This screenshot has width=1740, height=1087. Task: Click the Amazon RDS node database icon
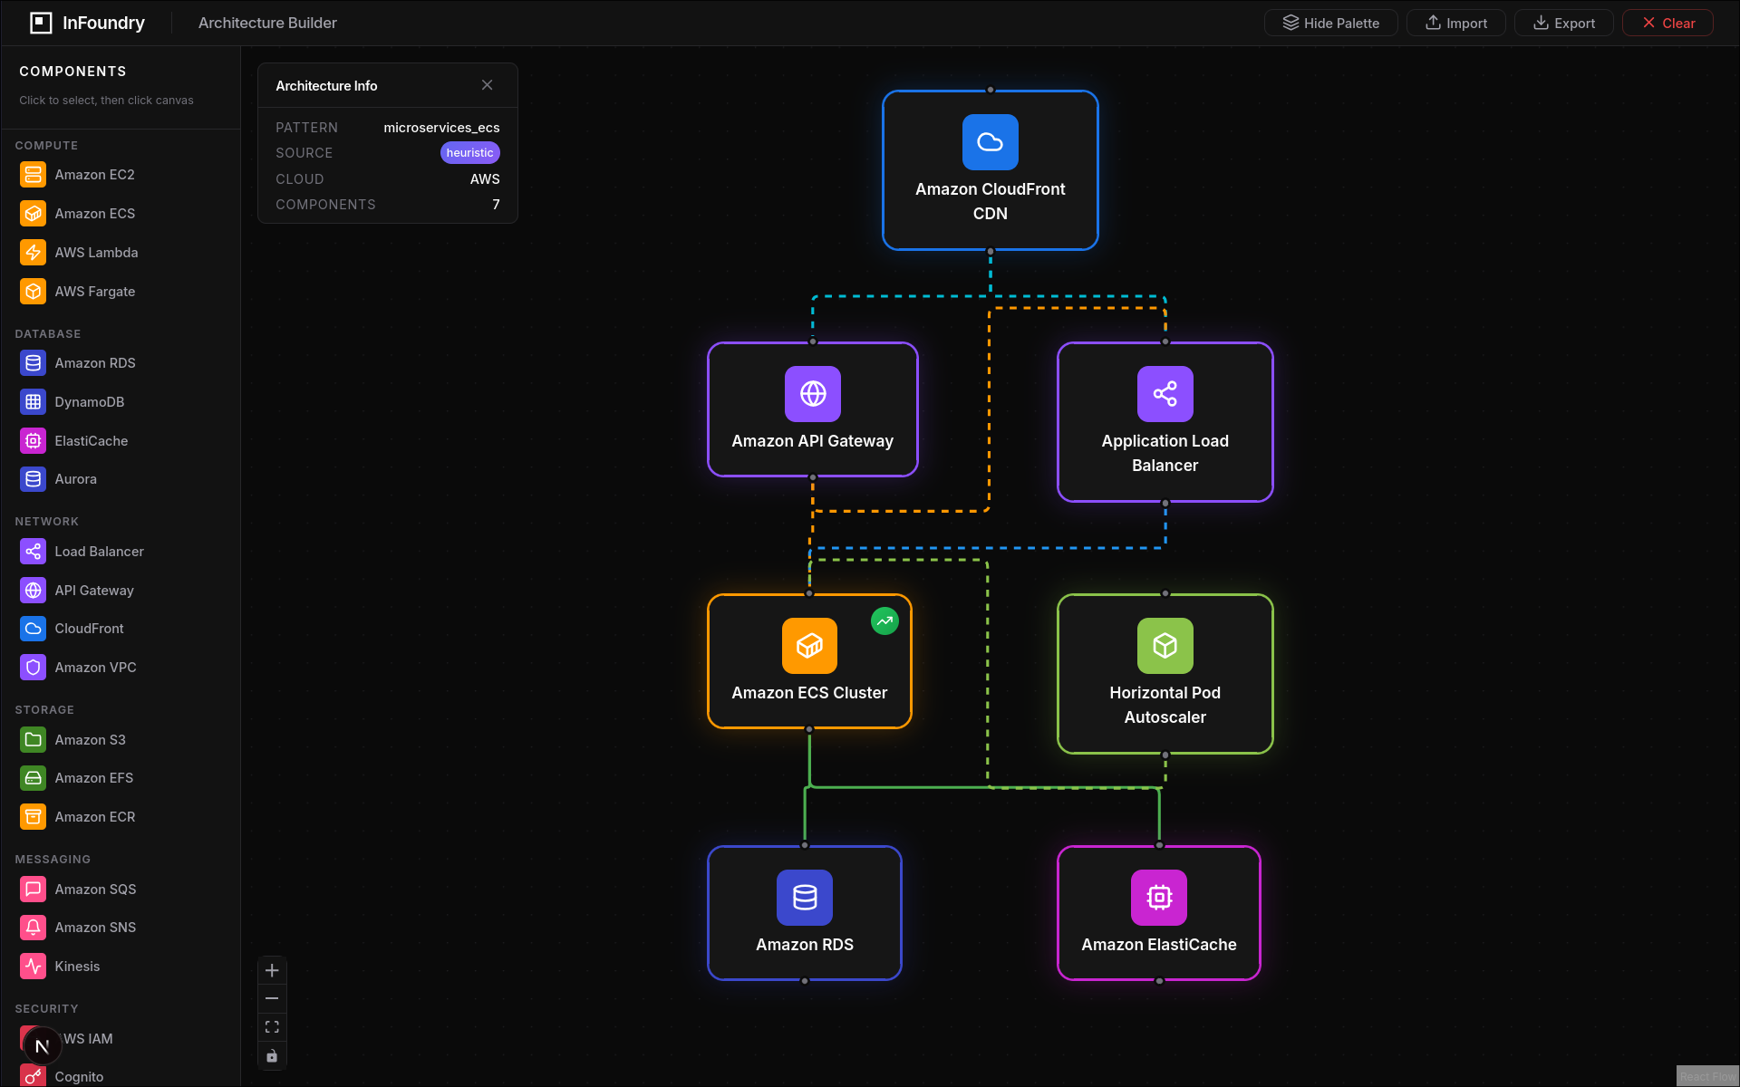[805, 898]
